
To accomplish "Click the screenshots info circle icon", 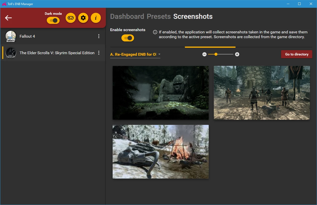I will point(155,32).
